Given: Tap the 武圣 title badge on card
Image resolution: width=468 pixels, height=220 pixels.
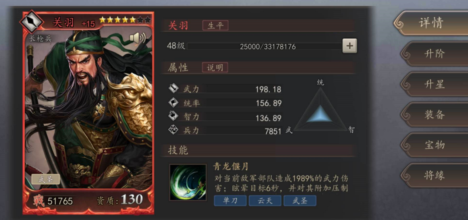Looking at the screenshot, I should (46, 179).
